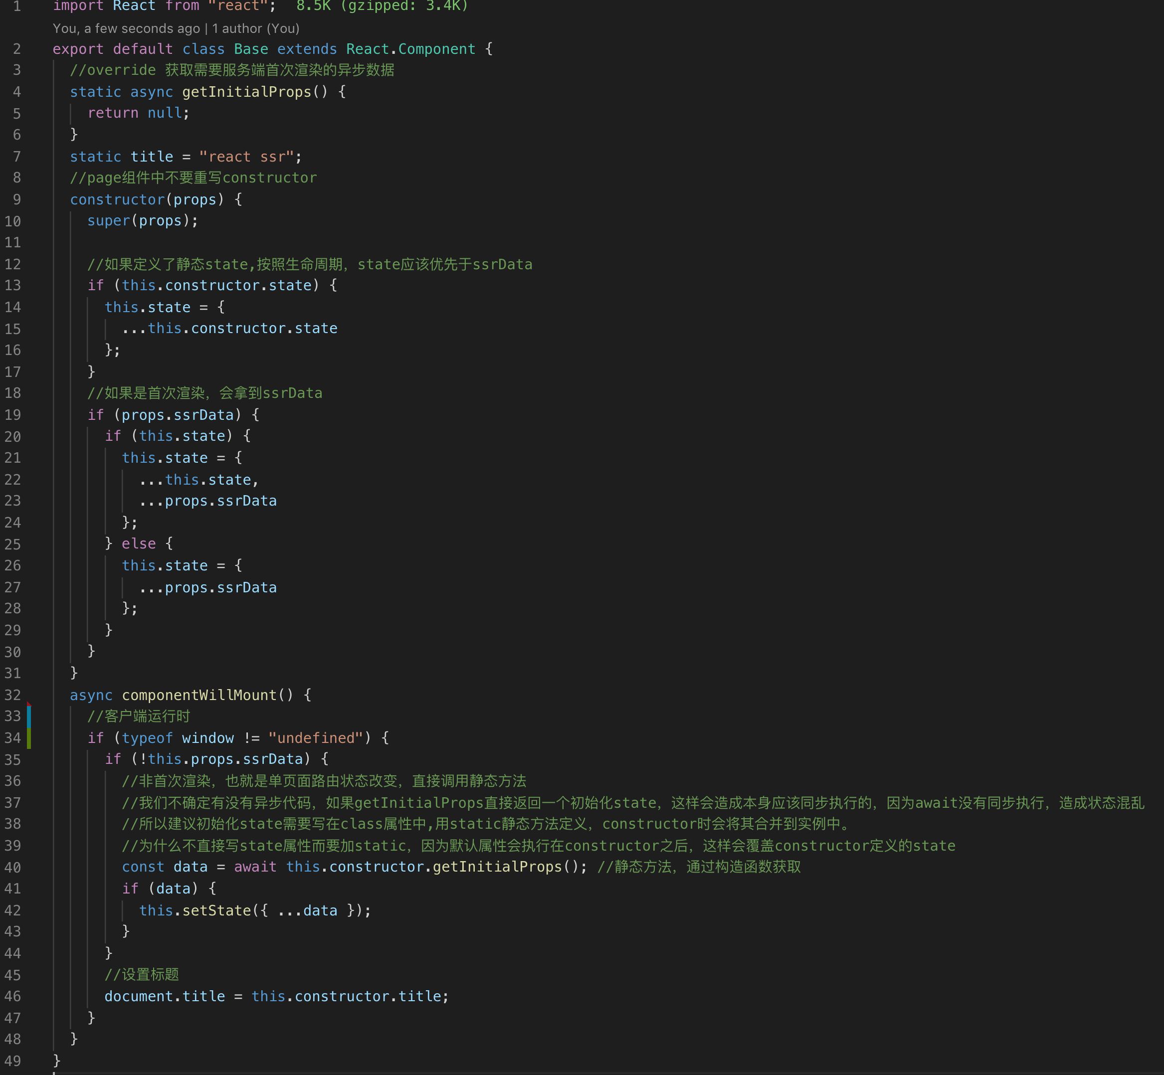
Task: Click the "await" keyword on line 40
Action: click(x=255, y=867)
